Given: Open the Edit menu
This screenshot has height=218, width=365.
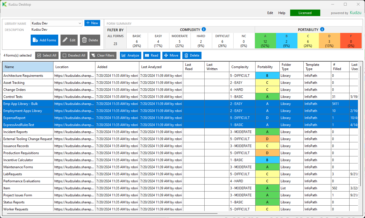Looking at the screenshot, I should [x=270, y=13].
